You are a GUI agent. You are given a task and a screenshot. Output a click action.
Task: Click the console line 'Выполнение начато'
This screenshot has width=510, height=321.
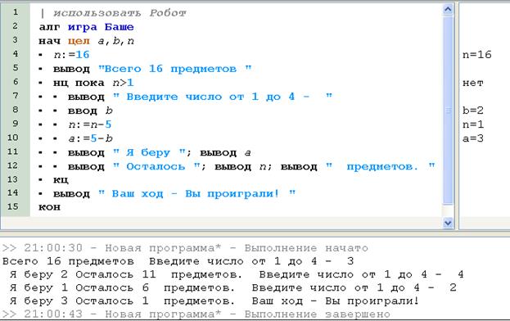tap(185, 248)
